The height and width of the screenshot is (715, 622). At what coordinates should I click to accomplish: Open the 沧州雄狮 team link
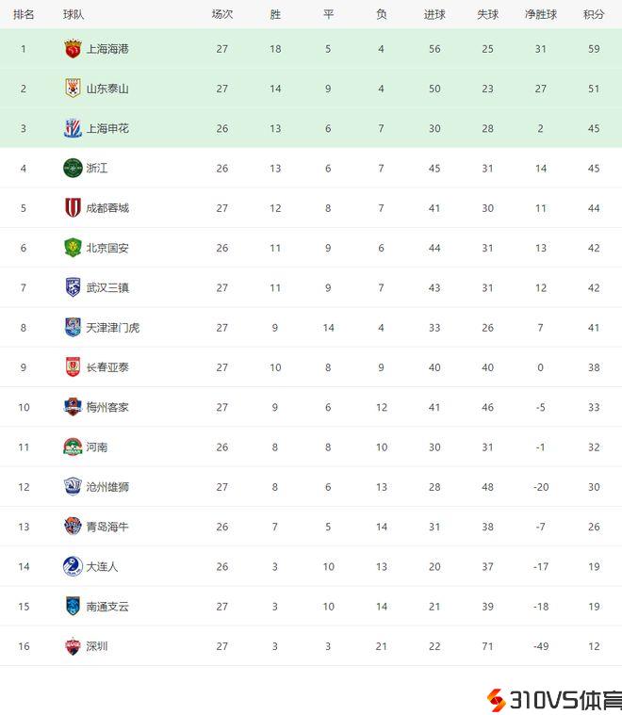click(107, 487)
